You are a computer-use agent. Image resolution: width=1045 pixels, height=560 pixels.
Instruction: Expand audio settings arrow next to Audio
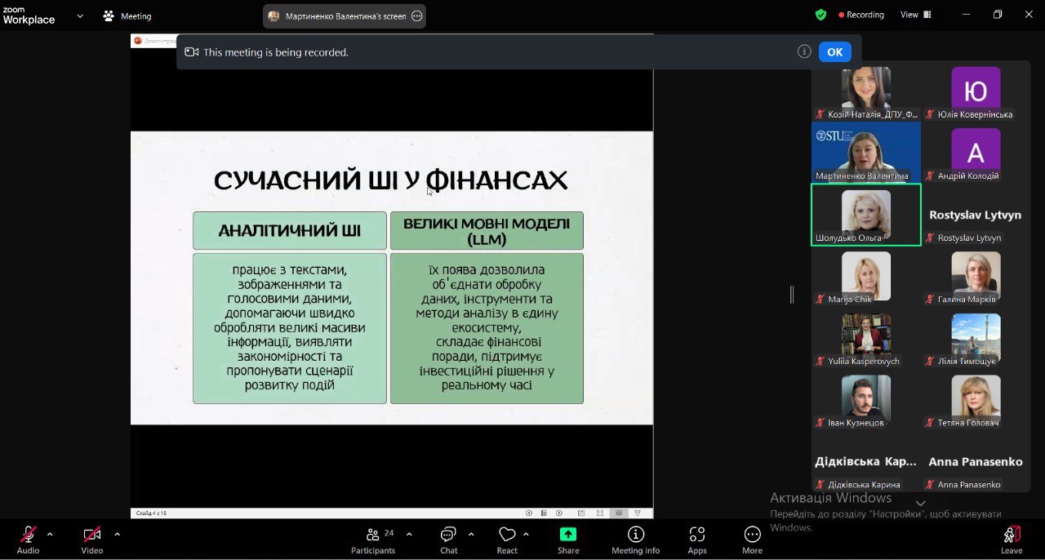(50, 535)
